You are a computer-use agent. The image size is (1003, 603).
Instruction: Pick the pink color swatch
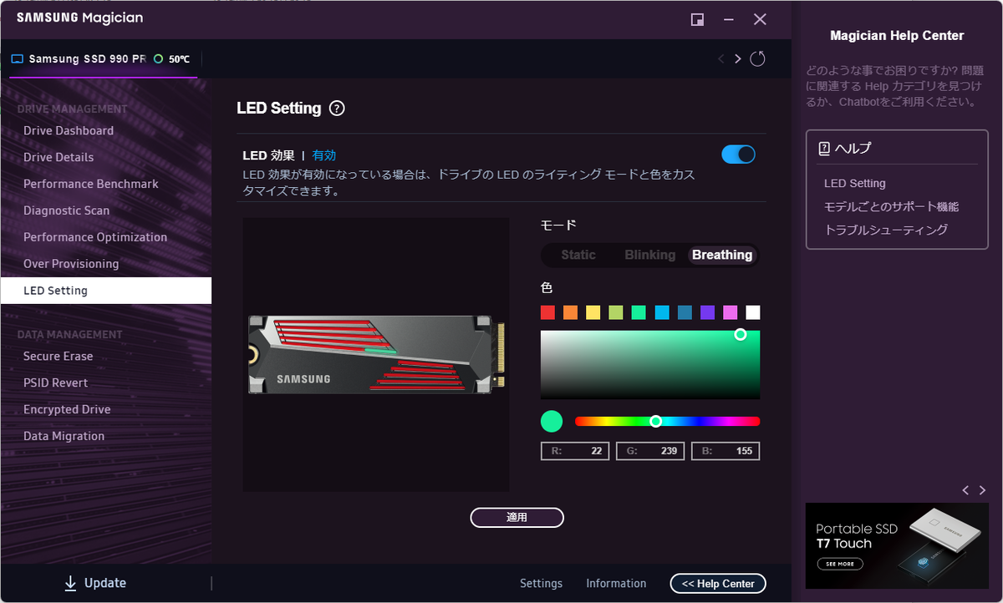coord(731,312)
